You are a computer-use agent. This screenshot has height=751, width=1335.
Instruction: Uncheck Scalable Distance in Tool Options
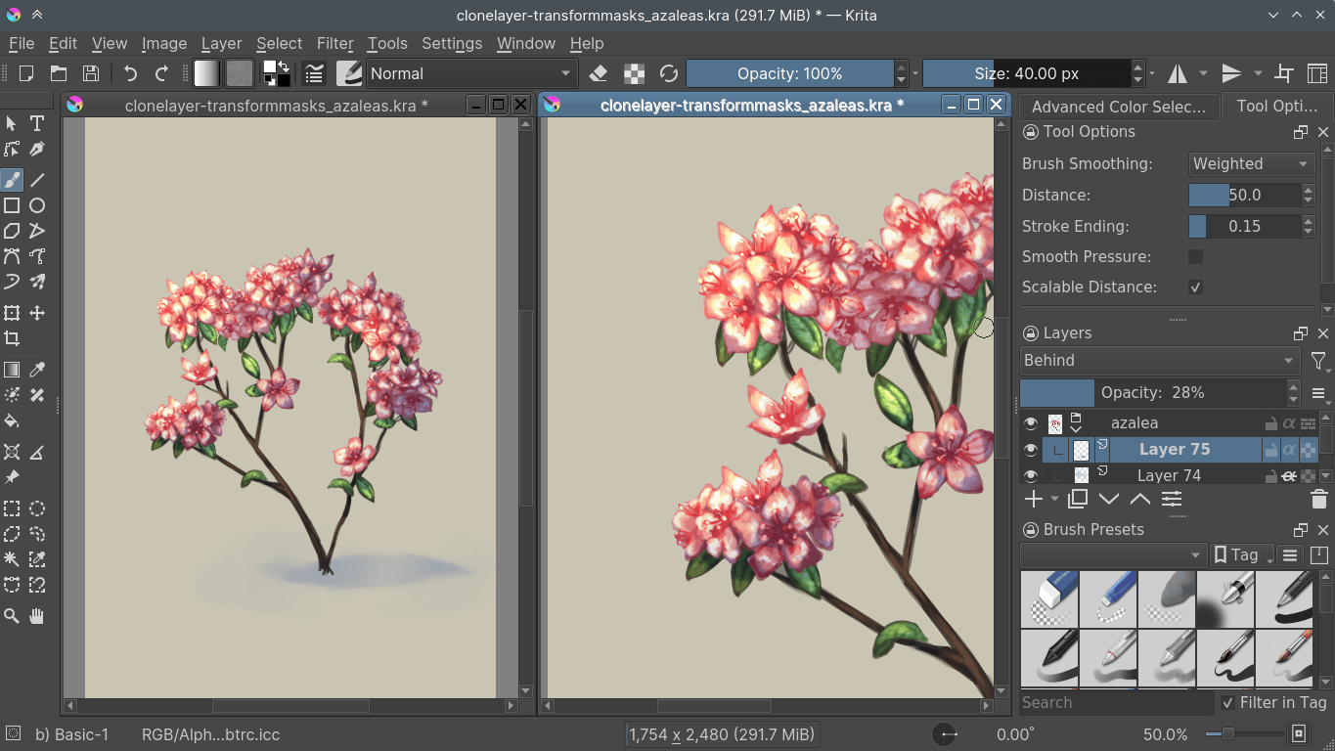(x=1195, y=287)
